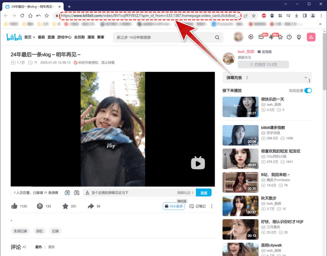Open 秋天散步 video thumbnail
The height and width of the screenshot is (256, 327).
pyautogui.click(x=240, y=206)
